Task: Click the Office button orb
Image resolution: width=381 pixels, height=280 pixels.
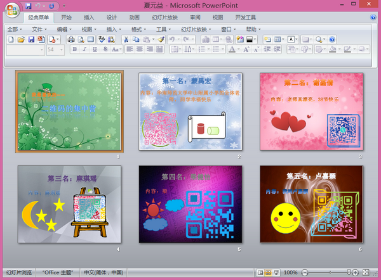Action: (x=12, y=10)
